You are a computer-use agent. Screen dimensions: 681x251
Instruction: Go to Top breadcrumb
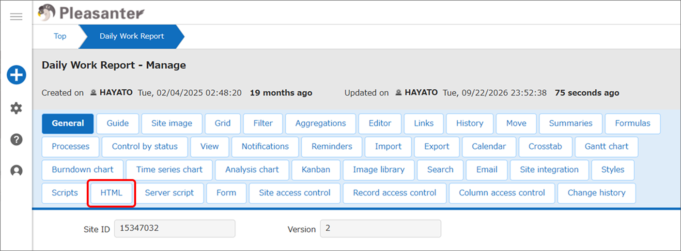[x=60, y=36]
